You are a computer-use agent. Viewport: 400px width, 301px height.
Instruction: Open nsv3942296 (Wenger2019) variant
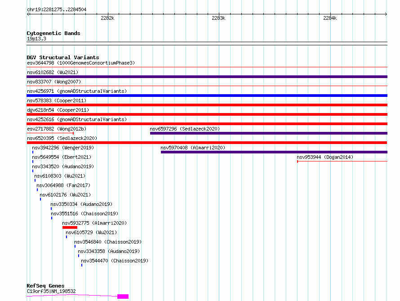[63, 148]
